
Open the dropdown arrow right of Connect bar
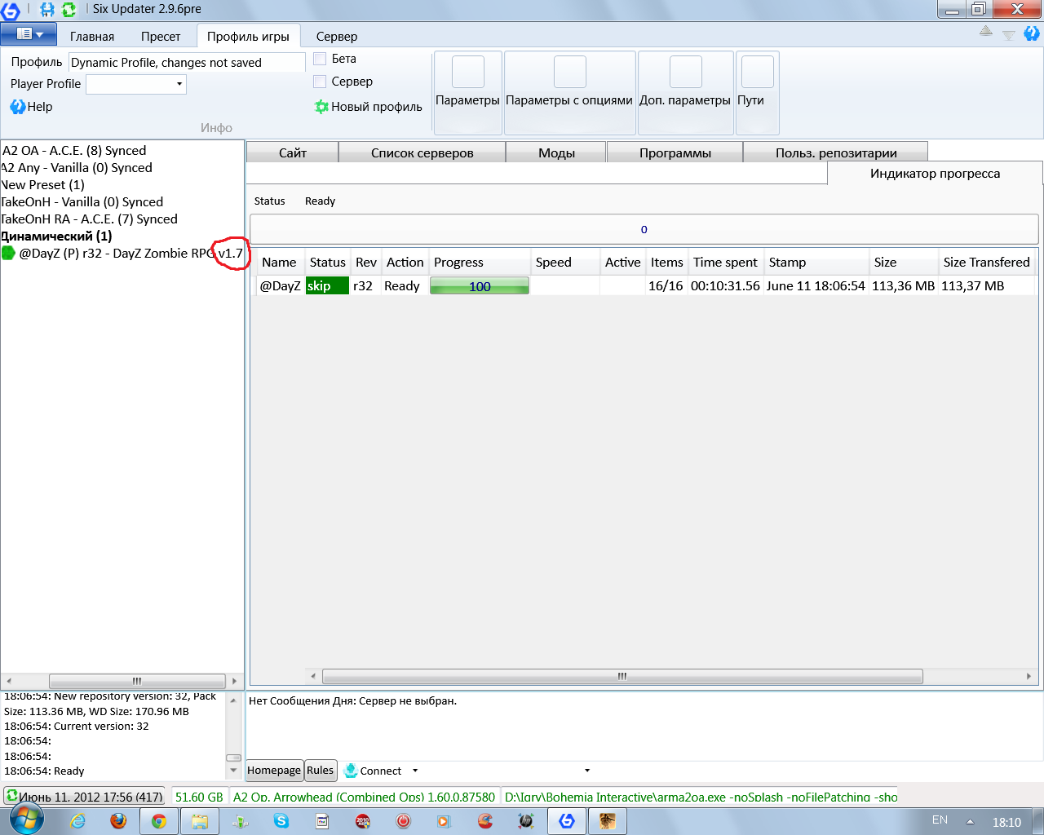(x=587, y=771)
